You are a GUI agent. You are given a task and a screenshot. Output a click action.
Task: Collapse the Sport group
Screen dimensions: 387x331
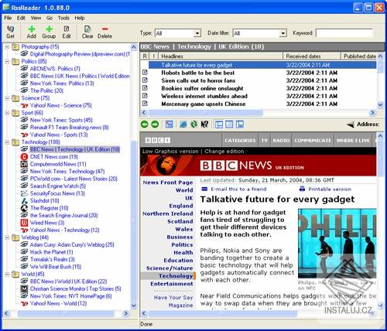coord(7,113)
